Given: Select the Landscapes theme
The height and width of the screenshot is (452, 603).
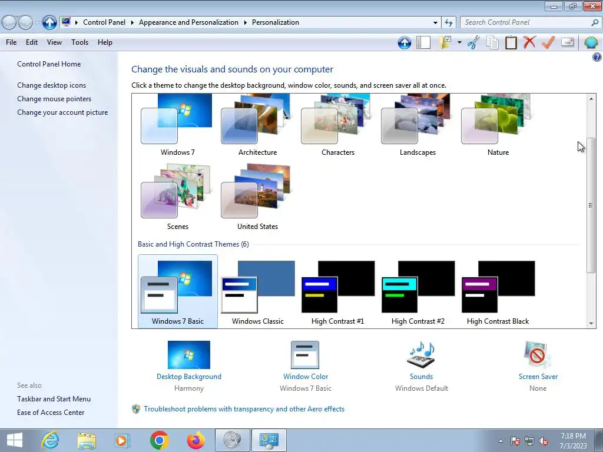Looking at the screenshot, I should 418,125.
